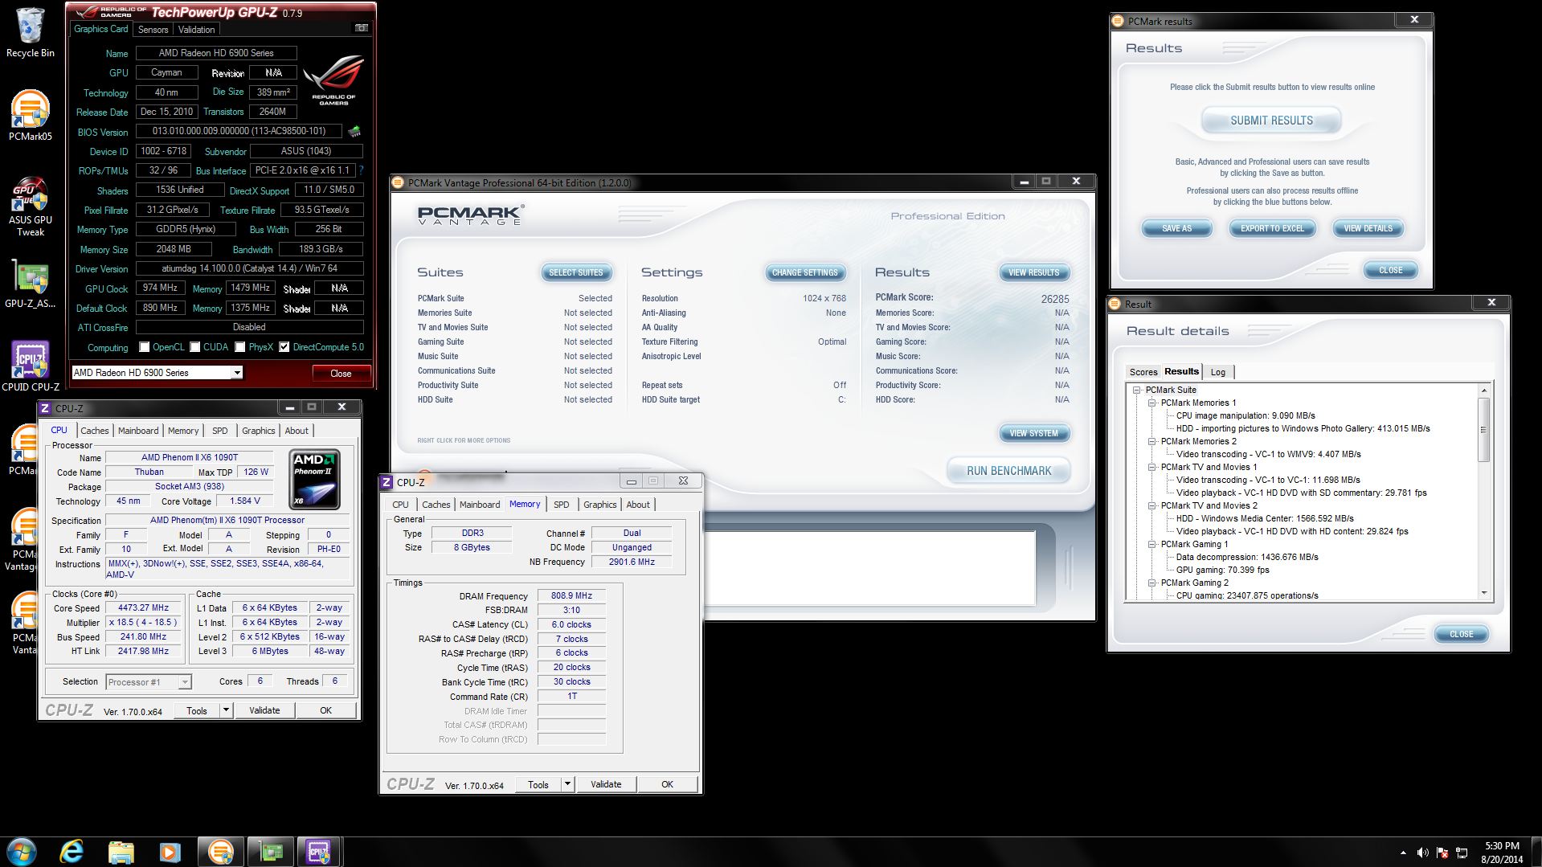Click the Action Center flag tray icon
1542x867 pixels.
1442,853
